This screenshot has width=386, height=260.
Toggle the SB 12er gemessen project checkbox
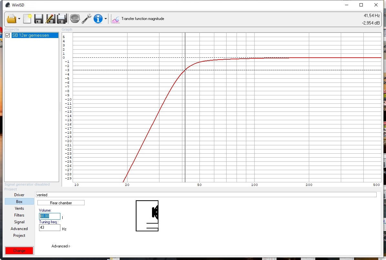[8, 35]
